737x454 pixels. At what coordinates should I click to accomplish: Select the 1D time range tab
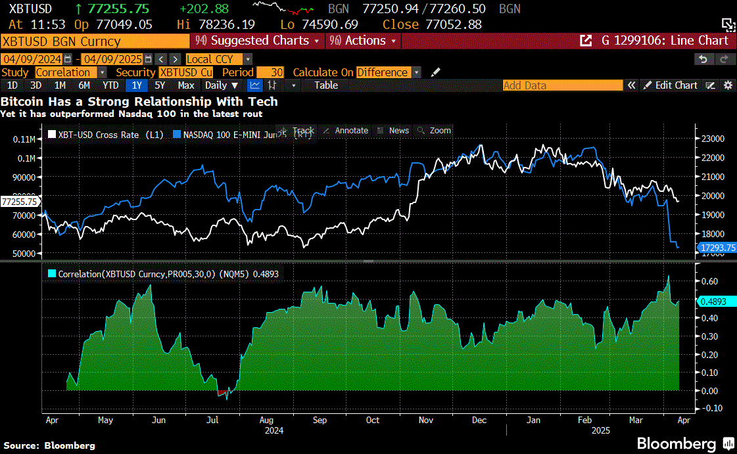click(x=12, y=85)
